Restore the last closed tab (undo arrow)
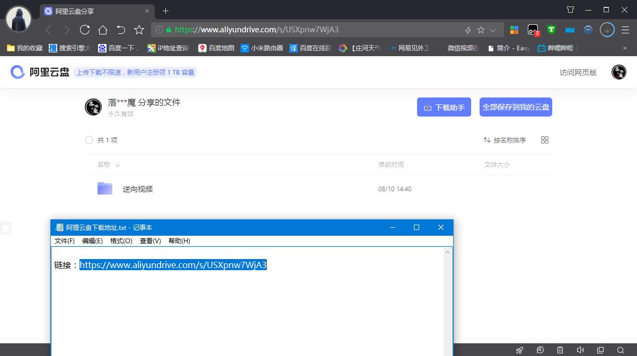The width and height of the screenshot is (637, 356). [x=121, y=30]
